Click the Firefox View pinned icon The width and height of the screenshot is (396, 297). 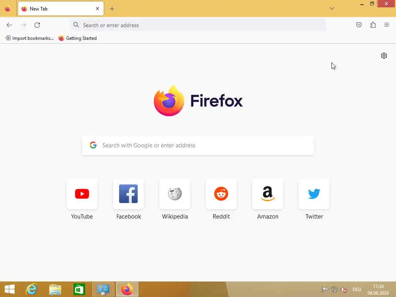tap(8, 9)
